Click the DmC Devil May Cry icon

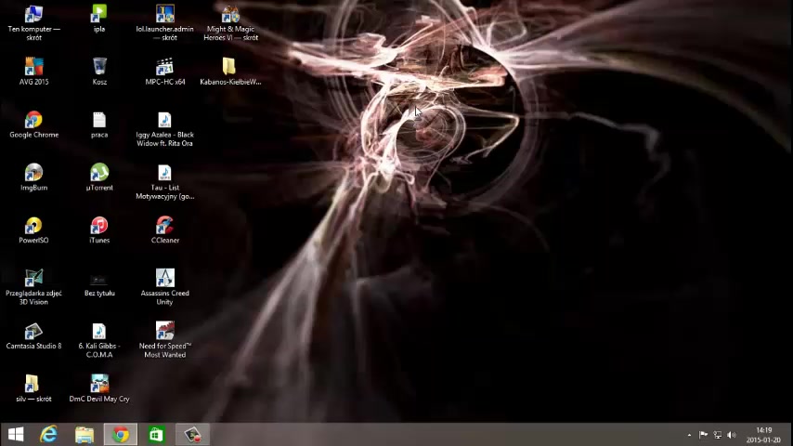pos(99,386)
